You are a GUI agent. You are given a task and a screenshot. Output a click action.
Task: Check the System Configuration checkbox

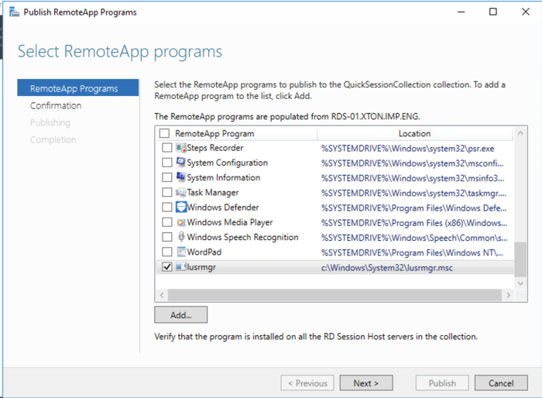pos(167,163)
